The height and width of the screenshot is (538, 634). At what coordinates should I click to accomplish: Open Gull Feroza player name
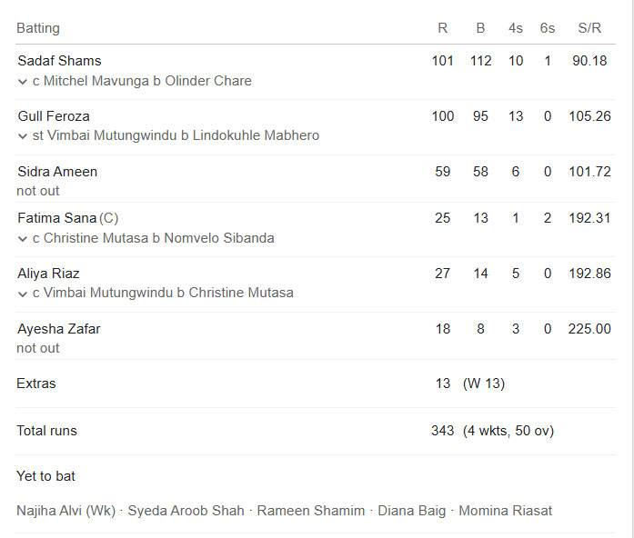(x=54, y=116)
